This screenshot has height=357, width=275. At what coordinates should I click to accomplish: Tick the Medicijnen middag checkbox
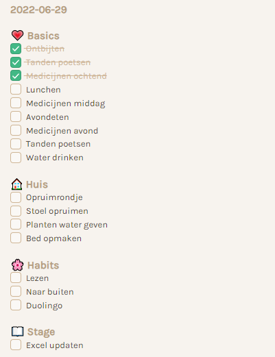click(x=16, y=103)
